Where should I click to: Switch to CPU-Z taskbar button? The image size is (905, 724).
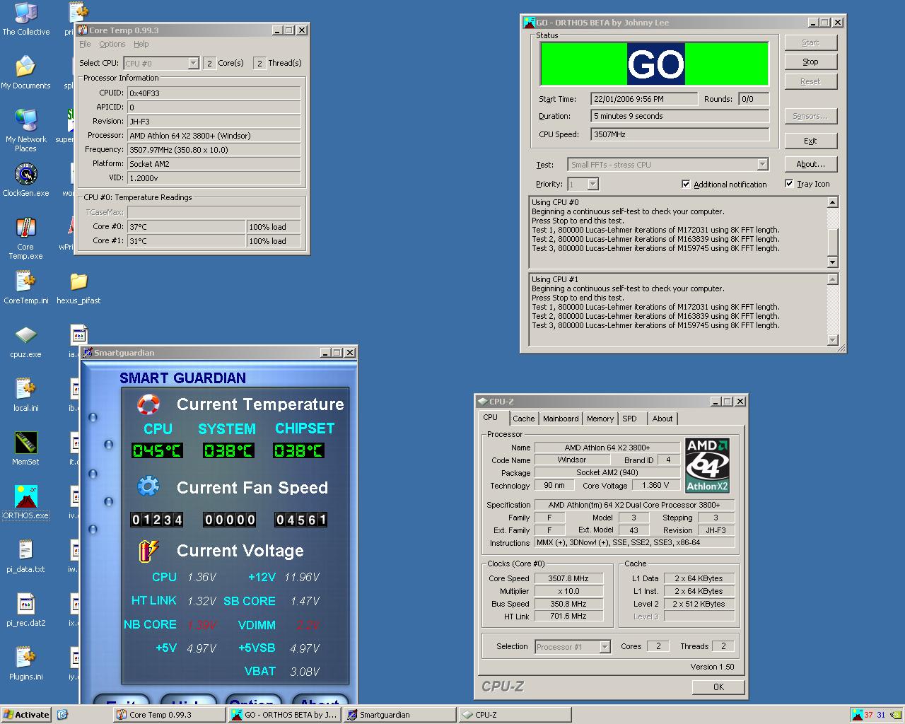tap(515, 714)
